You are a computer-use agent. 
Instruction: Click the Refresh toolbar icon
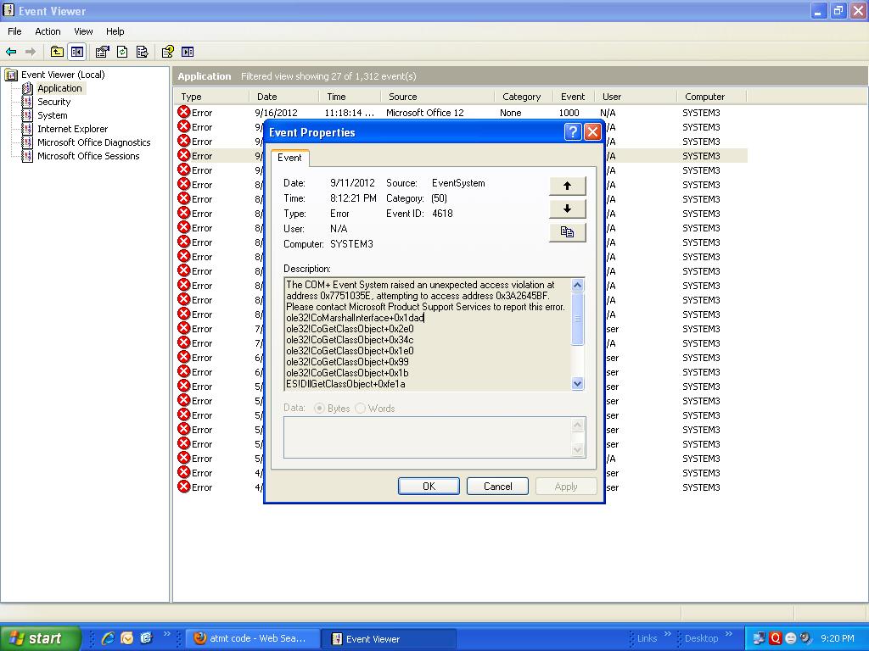tap(122, 52)
